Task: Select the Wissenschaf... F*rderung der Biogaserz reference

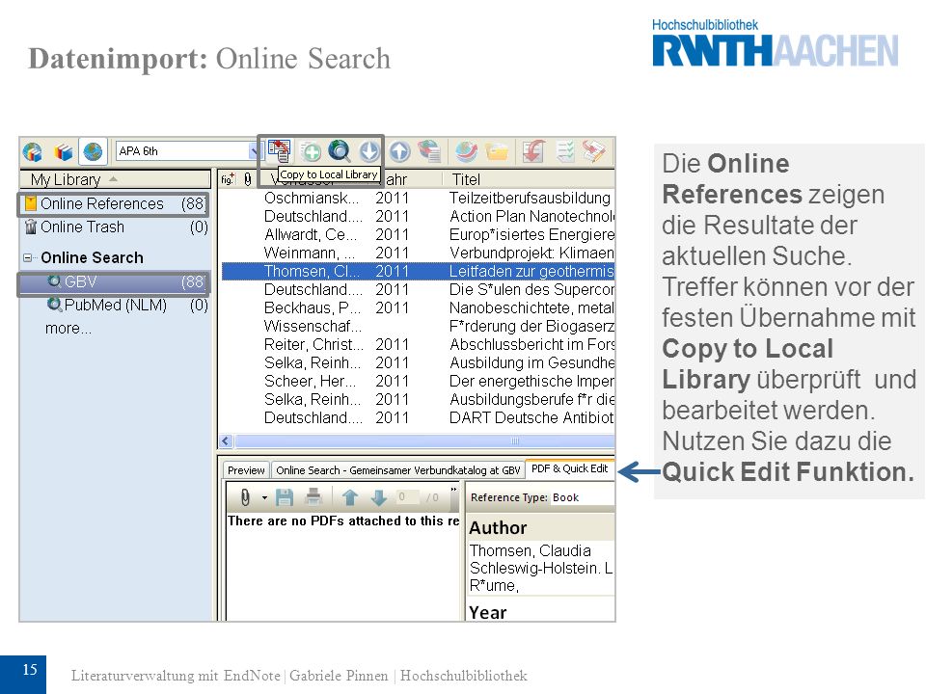Action: click(418, 326)
